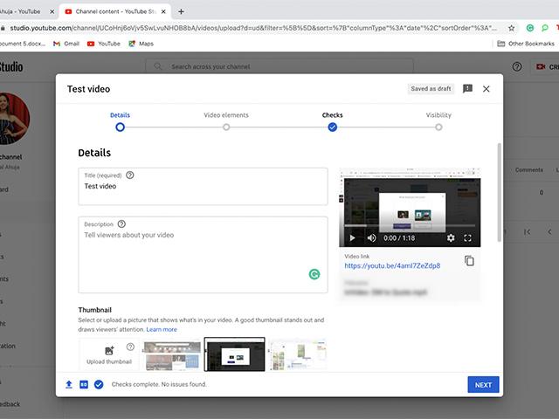The height and width of the screenshot is (419, 559).
Task: Click the NEXT button
Action: pyautogui.click(x=483, y=385)
